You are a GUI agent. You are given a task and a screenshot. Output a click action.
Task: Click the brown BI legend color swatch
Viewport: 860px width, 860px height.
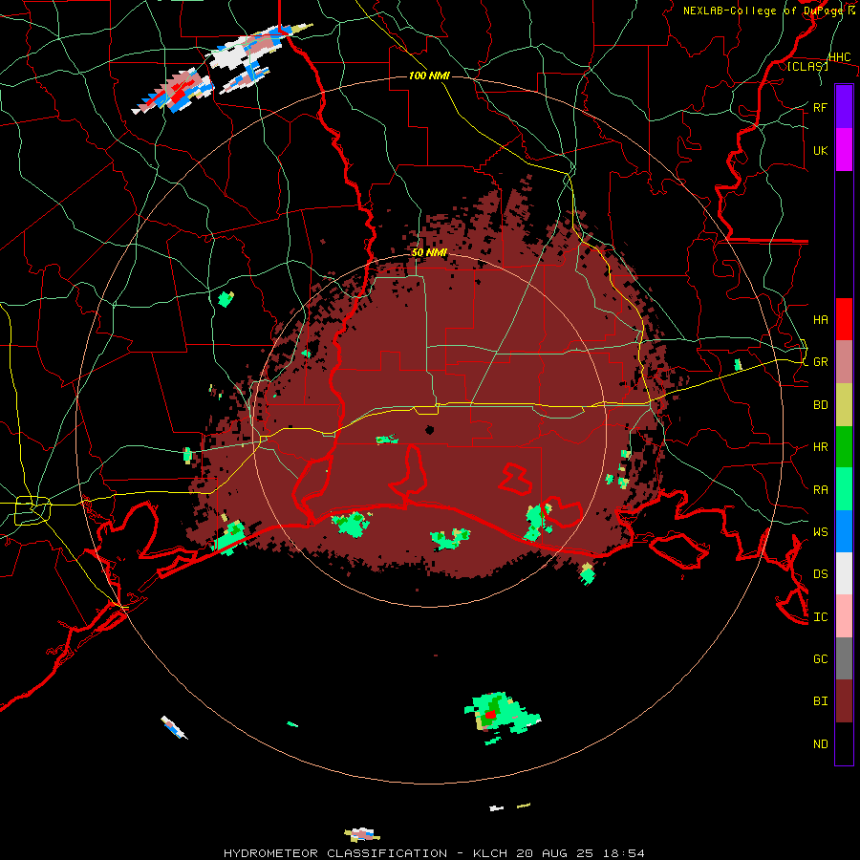click(x=844, y=701)
